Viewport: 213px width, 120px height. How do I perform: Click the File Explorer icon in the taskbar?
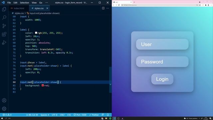coord(106,118)
